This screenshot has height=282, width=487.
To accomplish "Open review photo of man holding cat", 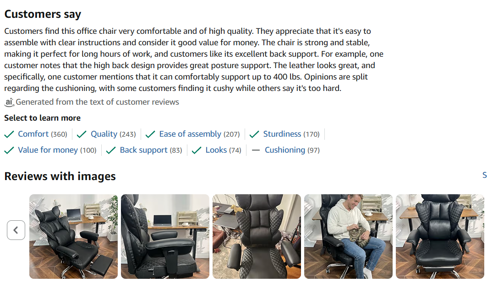I will [x=348, y=236].
